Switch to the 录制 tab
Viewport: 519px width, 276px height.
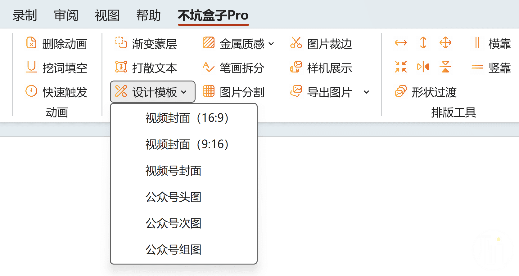pyautogui.click(x=25, y=15)
